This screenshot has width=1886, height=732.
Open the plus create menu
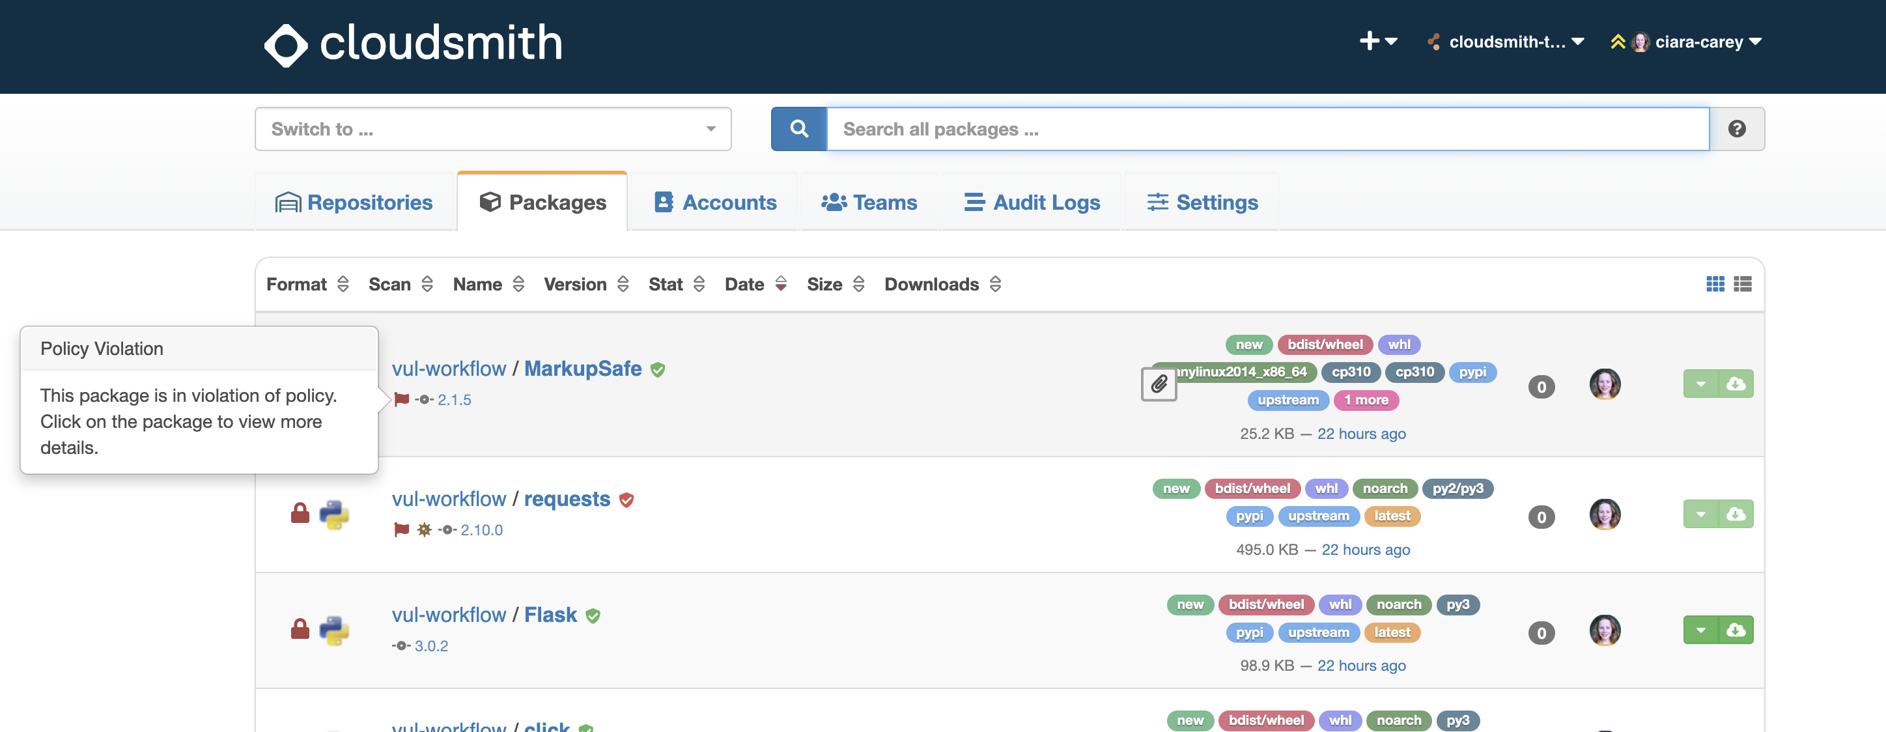(x=1378, y=42)
